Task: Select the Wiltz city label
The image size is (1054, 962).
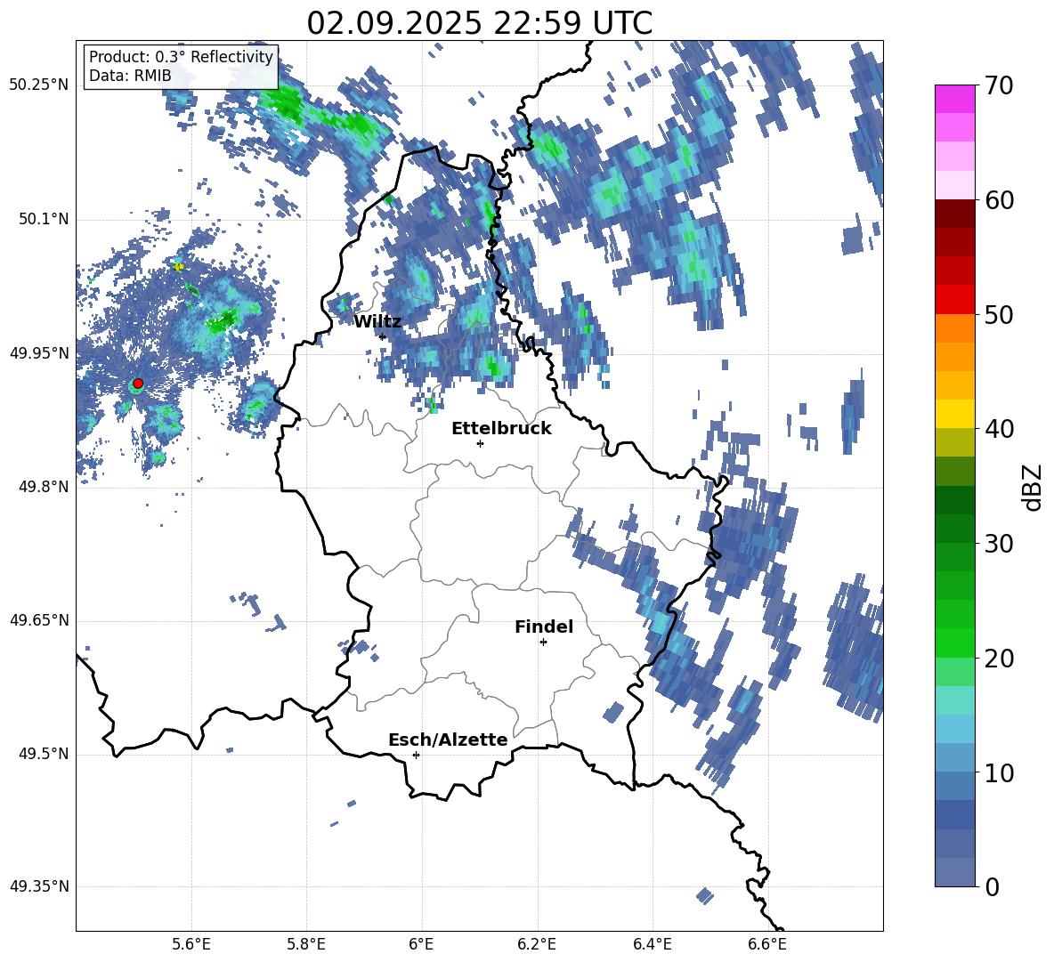Action: pos(377,322)
